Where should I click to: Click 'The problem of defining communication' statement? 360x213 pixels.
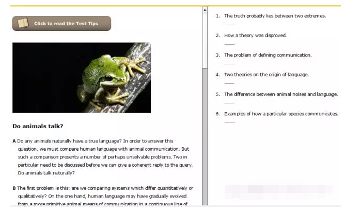click(268, 55)
